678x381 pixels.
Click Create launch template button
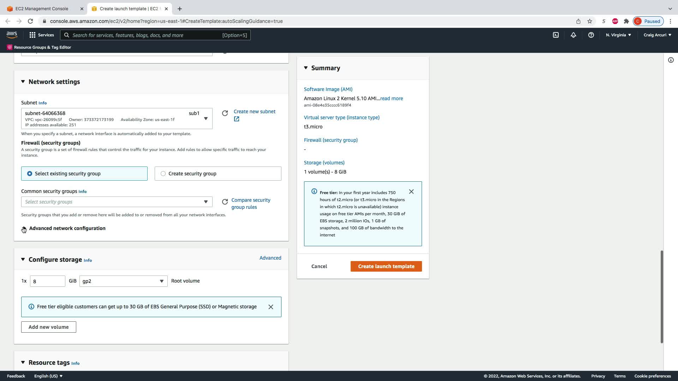[386, 266]
